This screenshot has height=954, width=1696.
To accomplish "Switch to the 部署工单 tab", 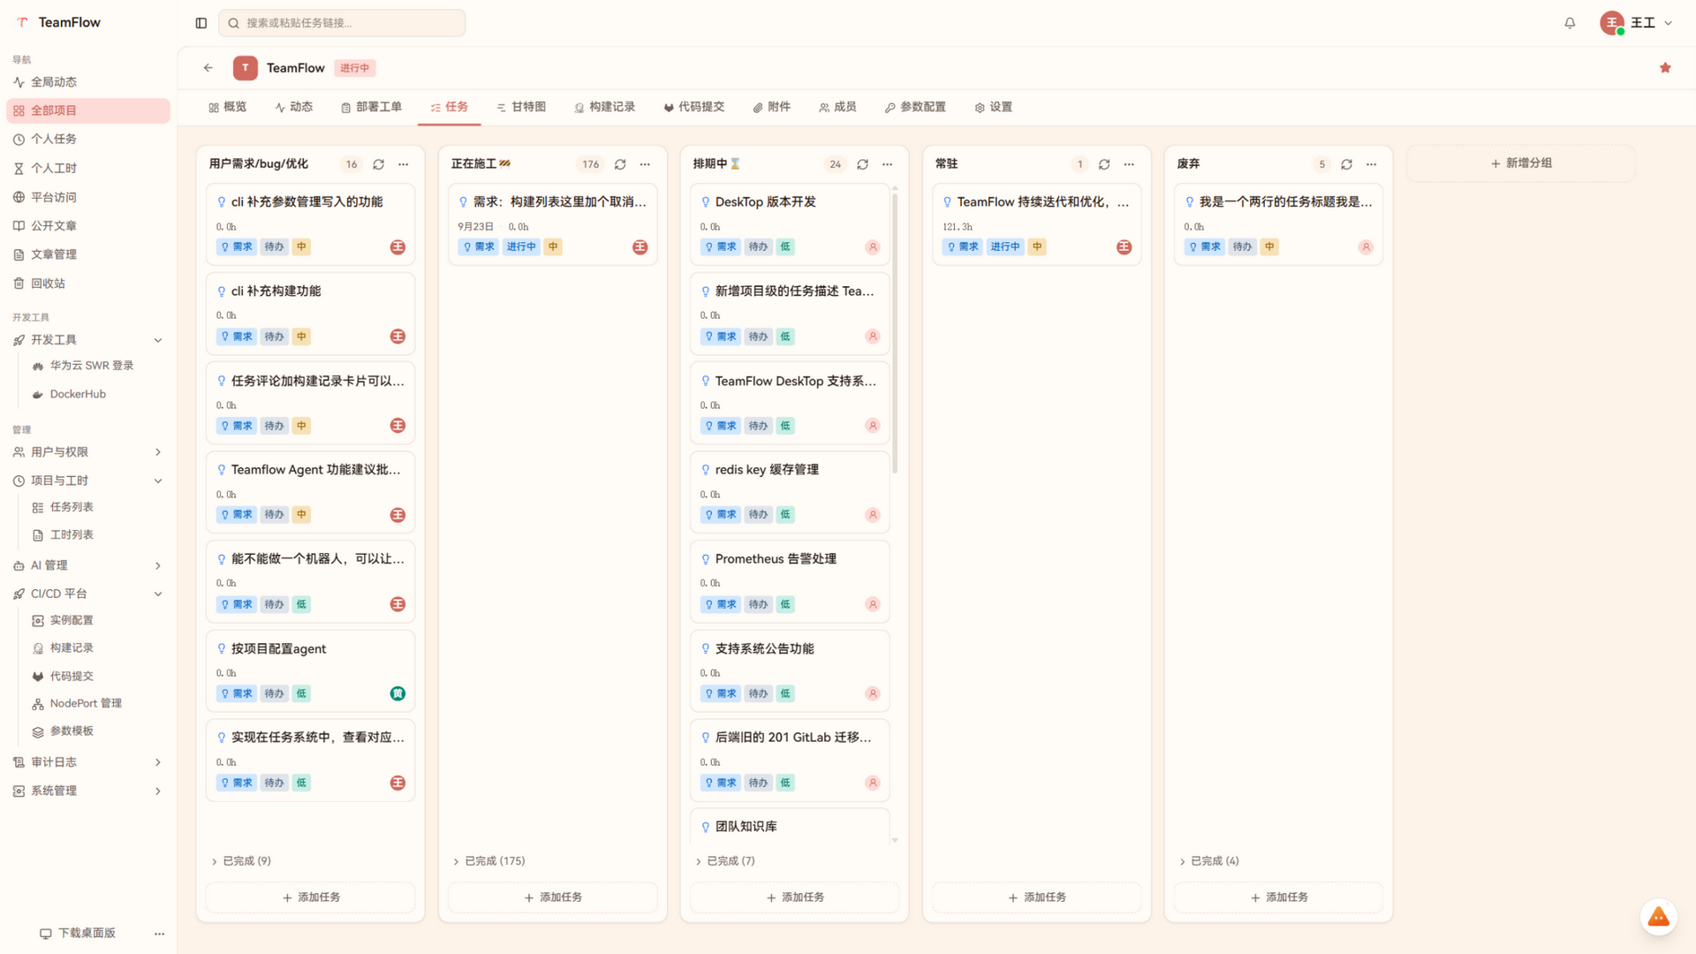I will [x=371, y=107].
